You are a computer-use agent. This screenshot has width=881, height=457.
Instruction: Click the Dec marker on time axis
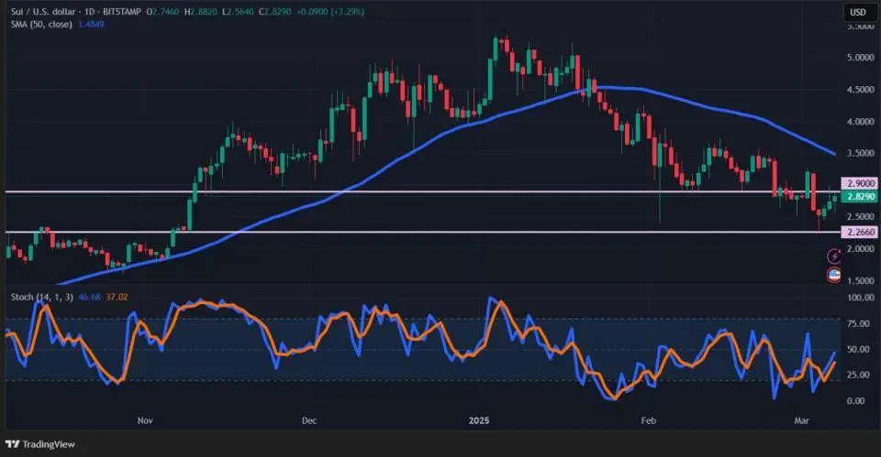pos(308,420)
